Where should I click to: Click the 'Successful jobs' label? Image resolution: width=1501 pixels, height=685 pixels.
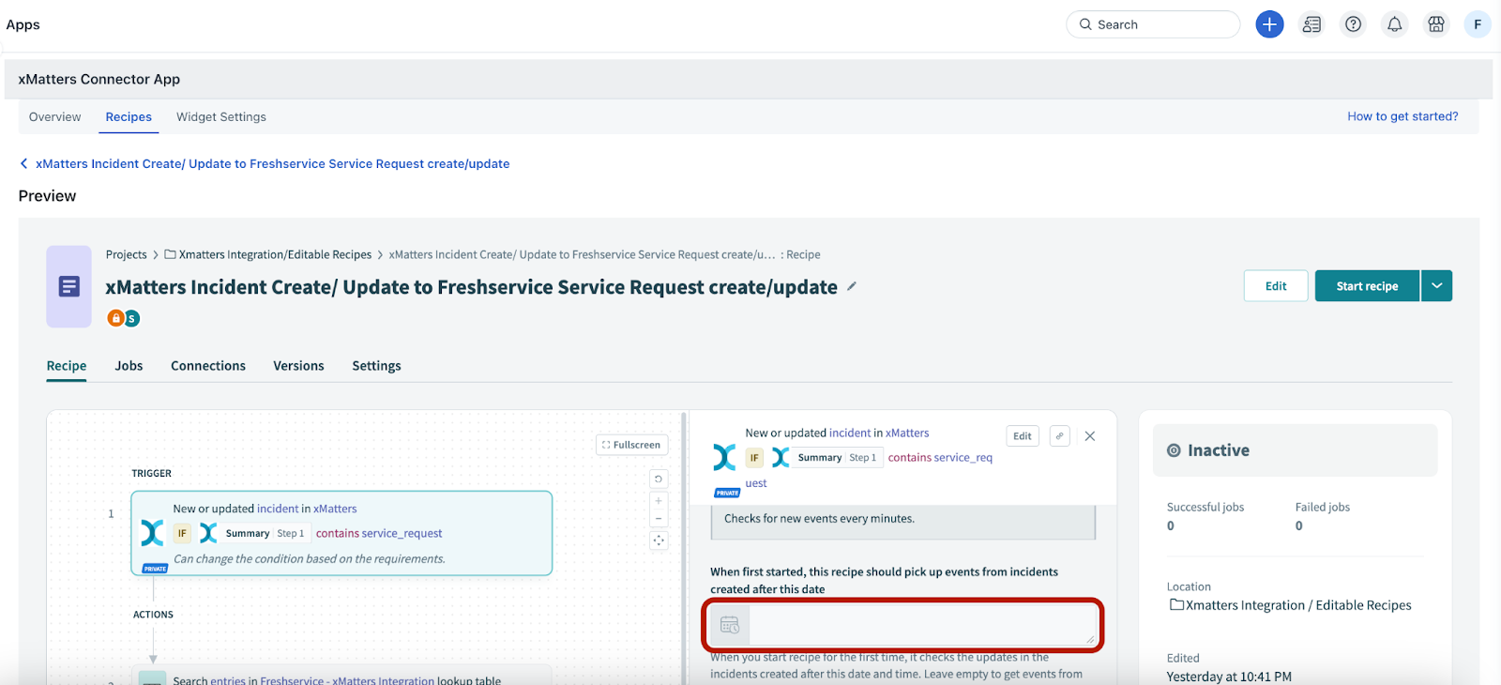tap(1205, 507)
